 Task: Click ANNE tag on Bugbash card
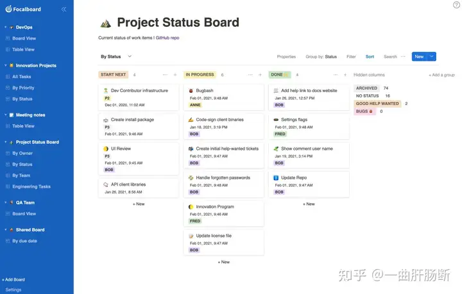click(x=195, y=104)
